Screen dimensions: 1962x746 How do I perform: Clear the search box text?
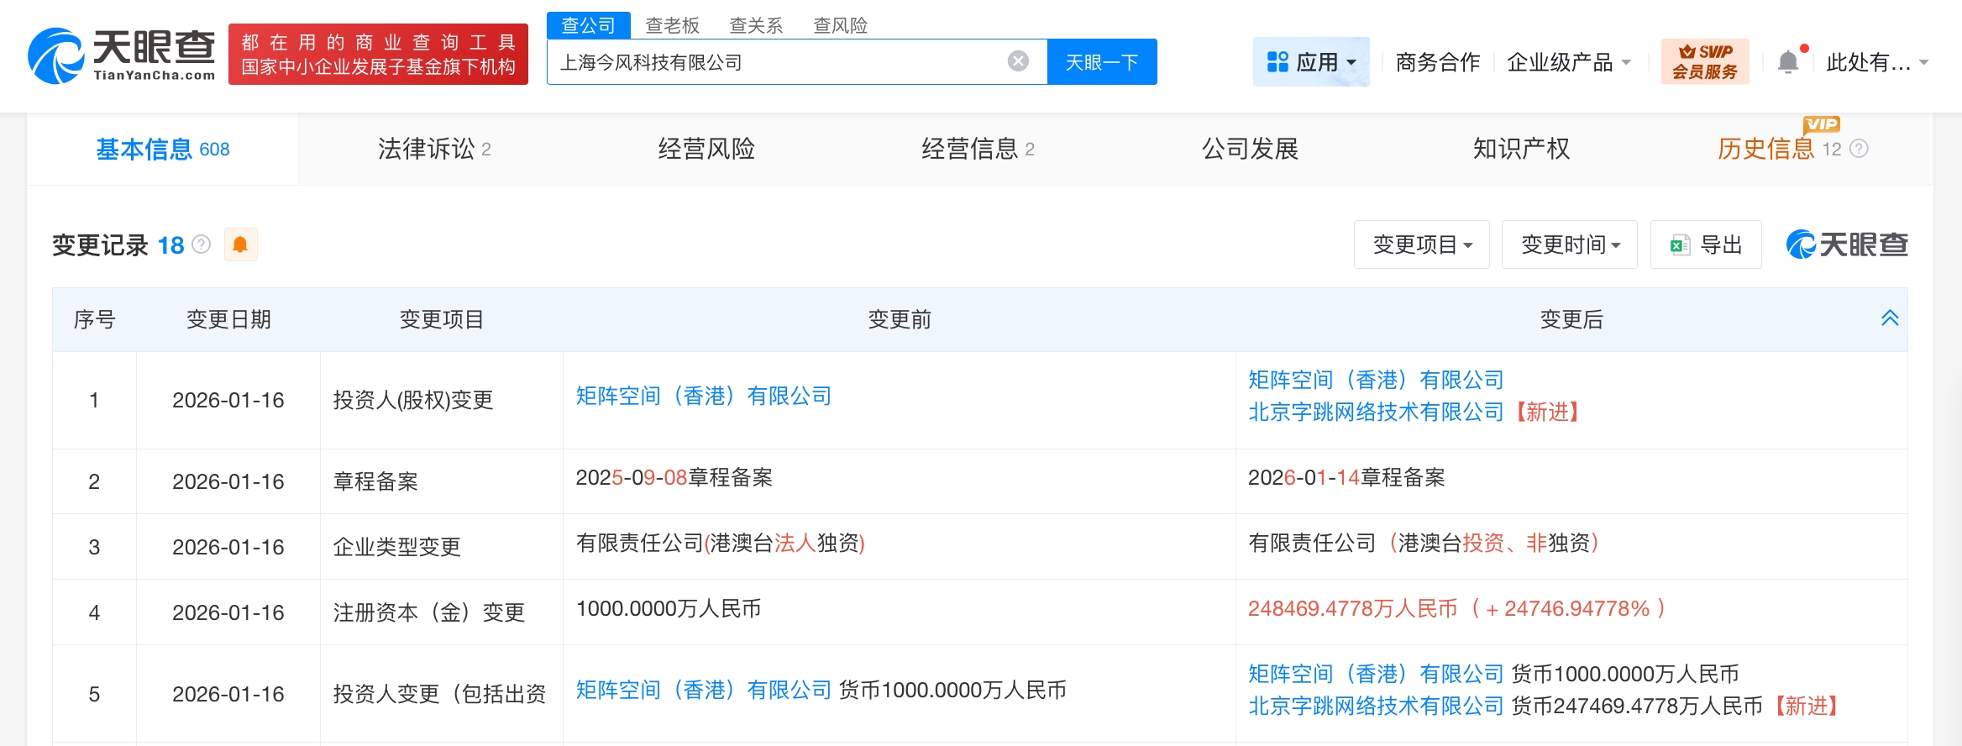click(x=1018, y=61)
